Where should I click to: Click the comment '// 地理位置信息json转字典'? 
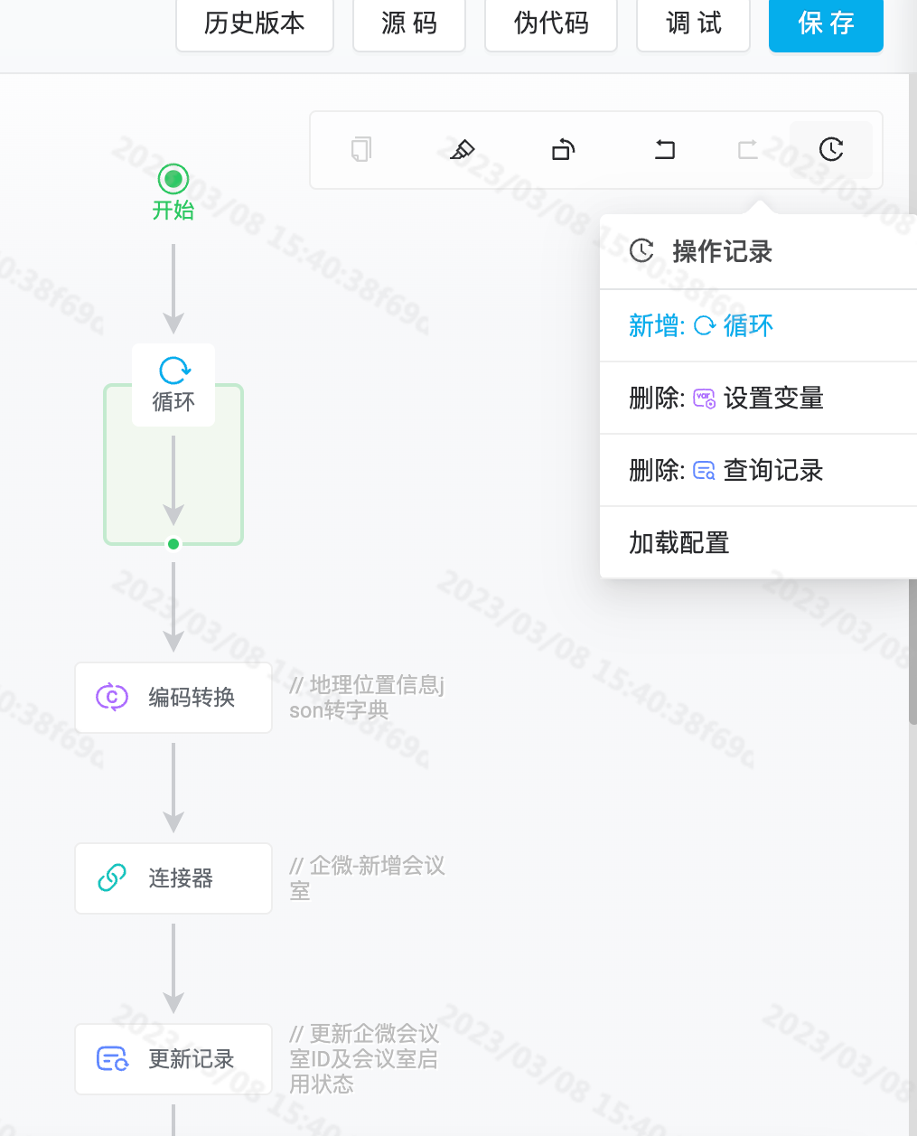tap(367, 698)
